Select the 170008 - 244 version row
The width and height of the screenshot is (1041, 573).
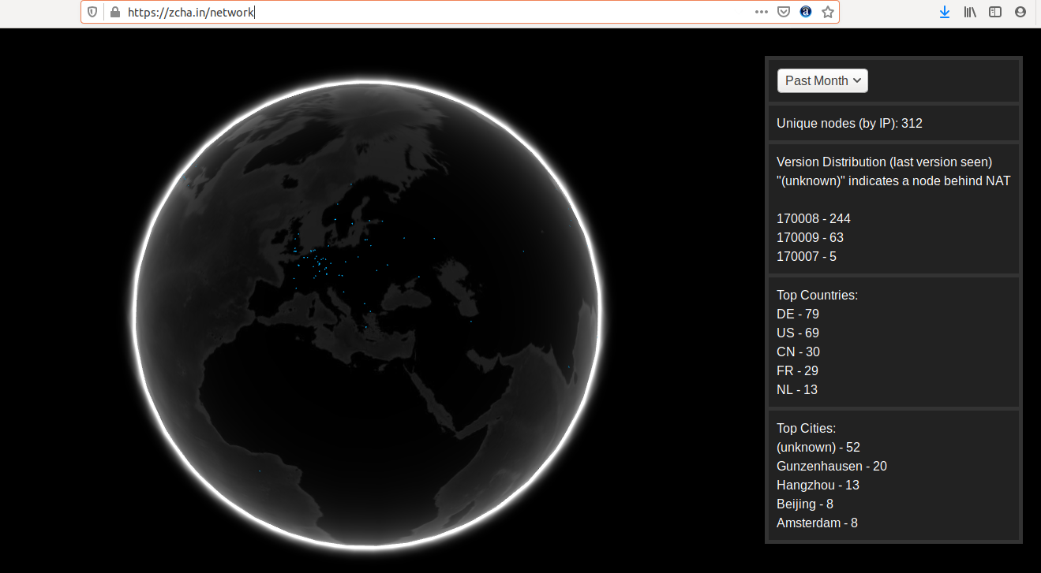pyautogui.click(x=813, y=218)
